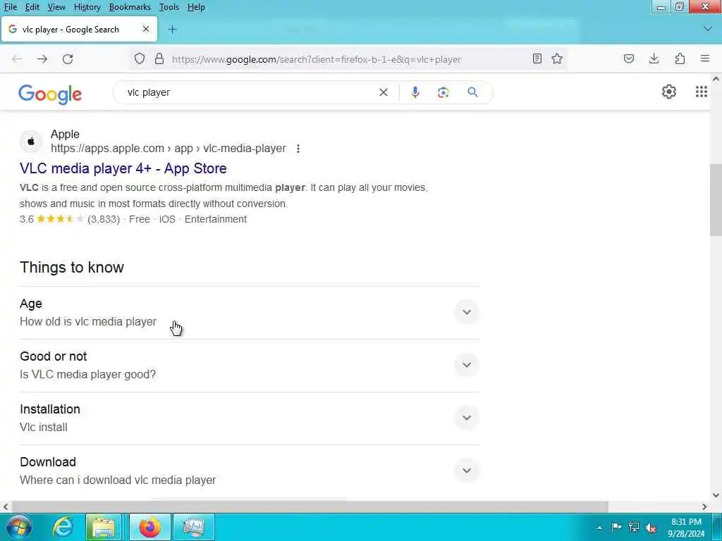The image size is (722, 541).
Task: Launch Internet Explorer from taskbar
Action: tap(62, 527)
